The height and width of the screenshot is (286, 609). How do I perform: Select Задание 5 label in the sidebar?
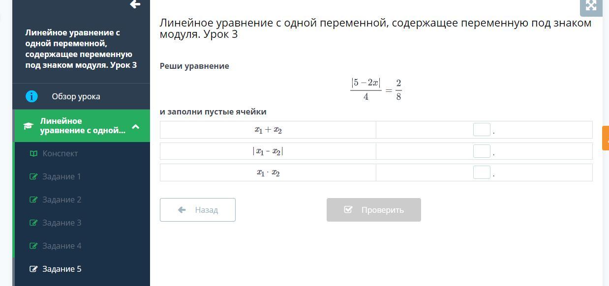coord(62,269)
